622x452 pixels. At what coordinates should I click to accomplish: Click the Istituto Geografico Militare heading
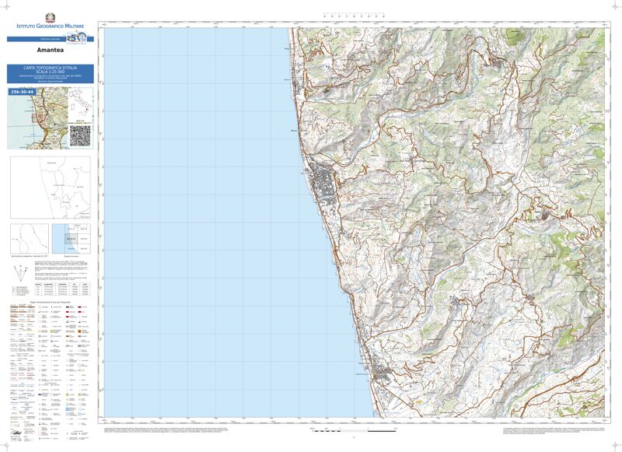click(x=50, y=28)
